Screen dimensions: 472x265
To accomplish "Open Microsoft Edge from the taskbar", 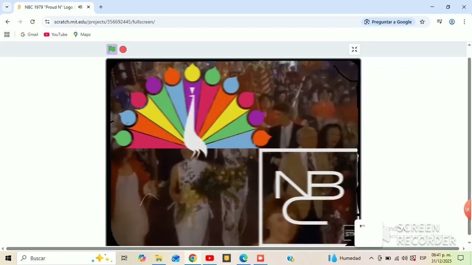I will pyautogui.click(x=243, y=258).
